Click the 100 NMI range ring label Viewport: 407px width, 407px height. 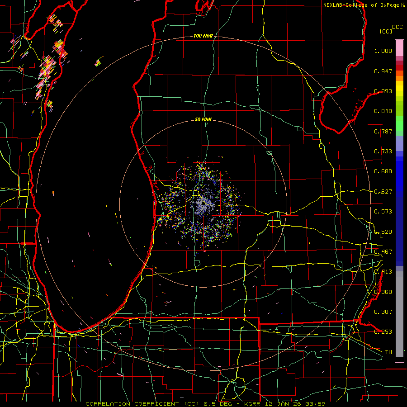pyautogui.click(x=203, y=36)
